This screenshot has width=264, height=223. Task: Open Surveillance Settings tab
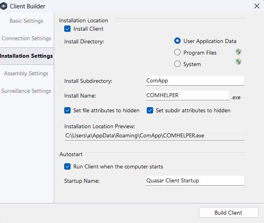(x=26, y=91)
